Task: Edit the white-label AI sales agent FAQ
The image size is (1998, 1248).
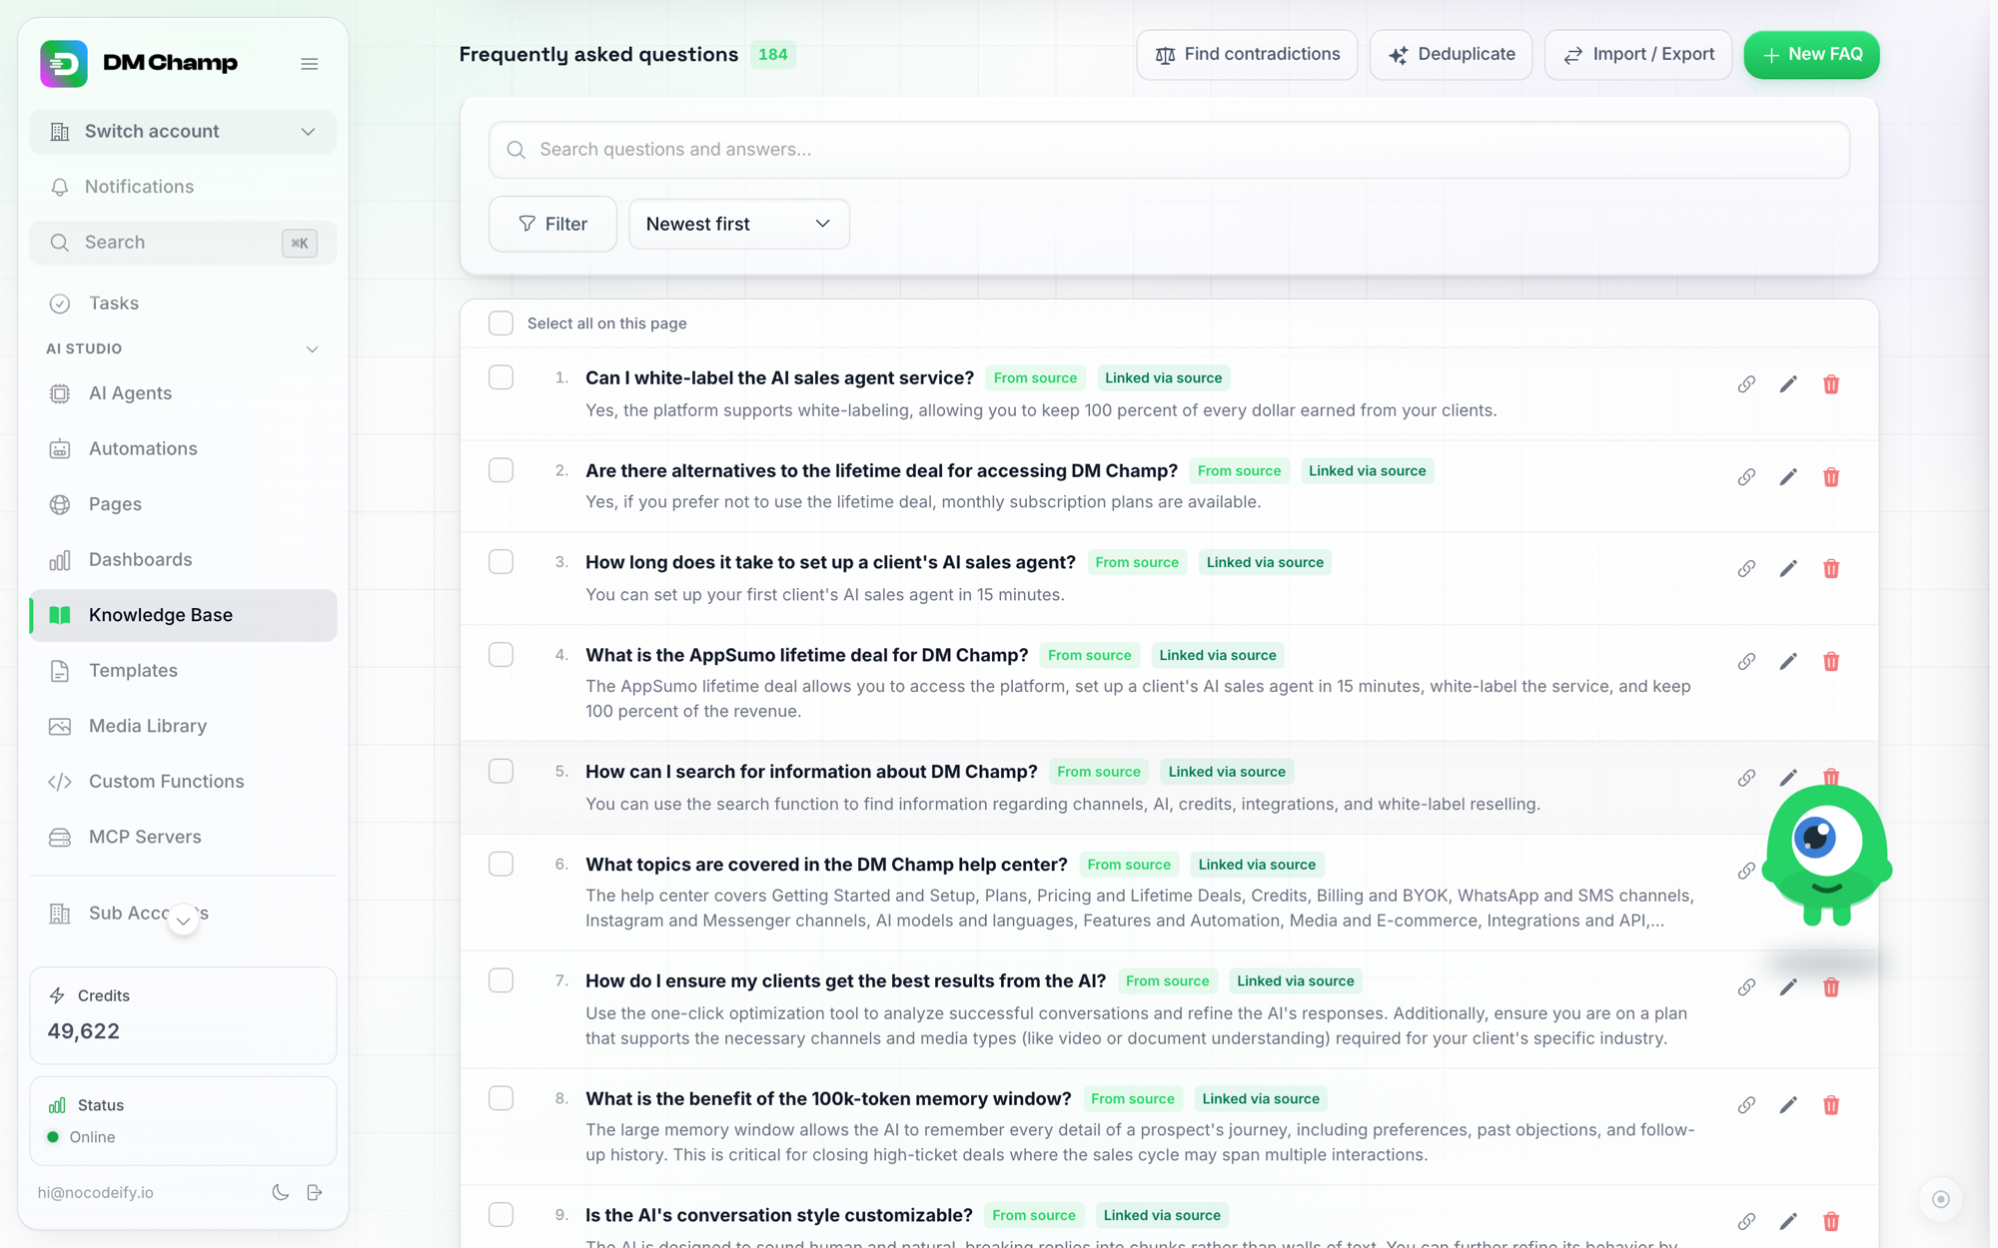Action: coord(1788,384)
